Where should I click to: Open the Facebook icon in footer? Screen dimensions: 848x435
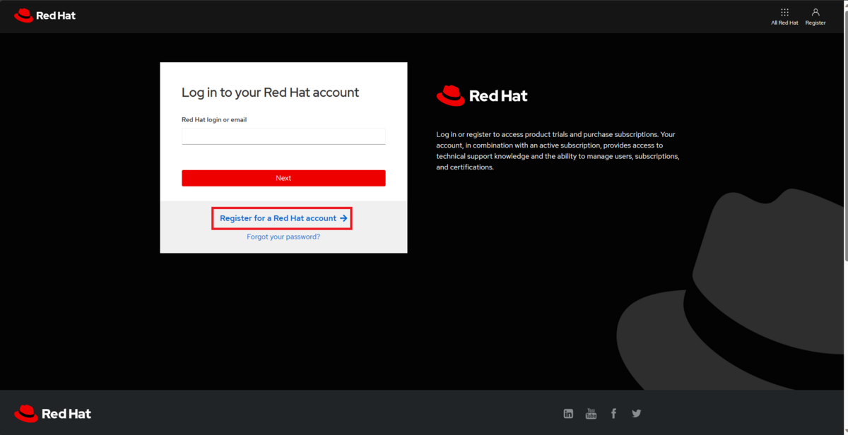pos(613,414)
